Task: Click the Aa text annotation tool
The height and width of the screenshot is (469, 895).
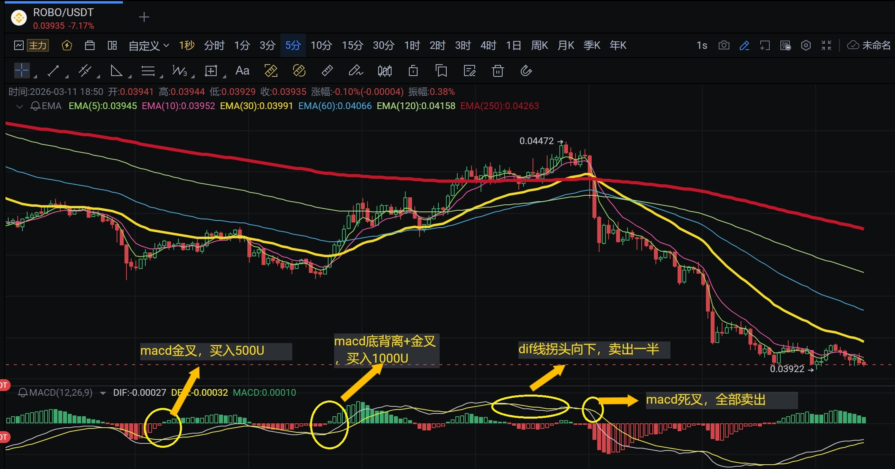Action: click(242, 71)
